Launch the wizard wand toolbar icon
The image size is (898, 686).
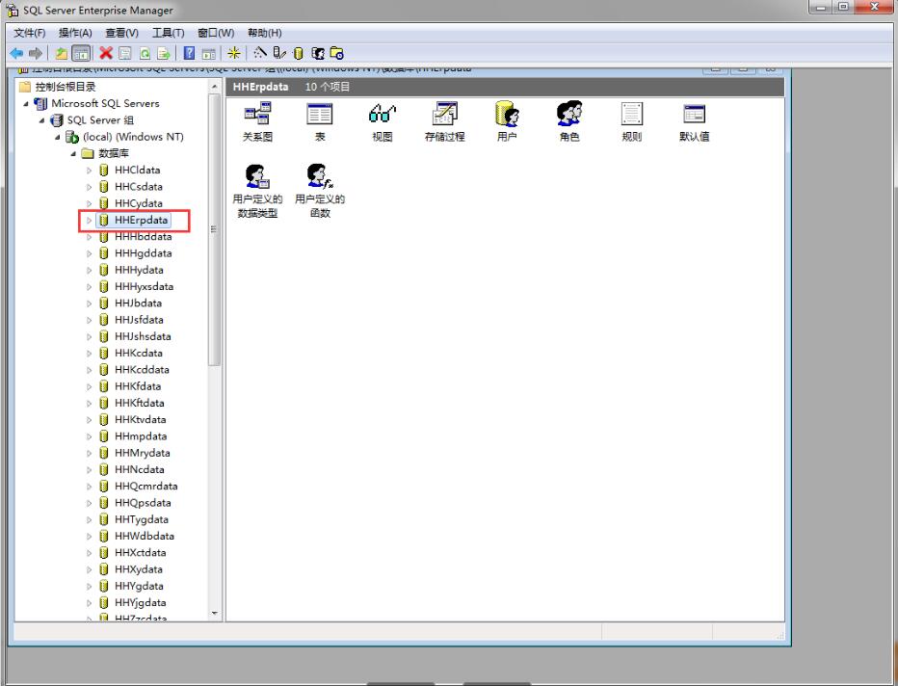[x=260, y=53]
